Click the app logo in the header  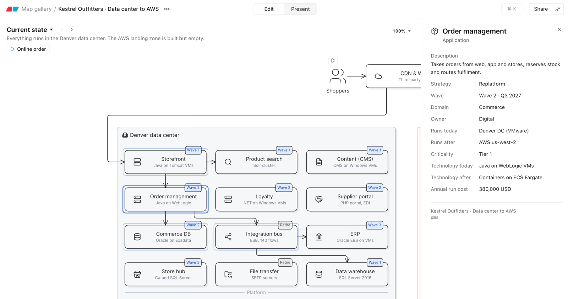coord(12,9)
